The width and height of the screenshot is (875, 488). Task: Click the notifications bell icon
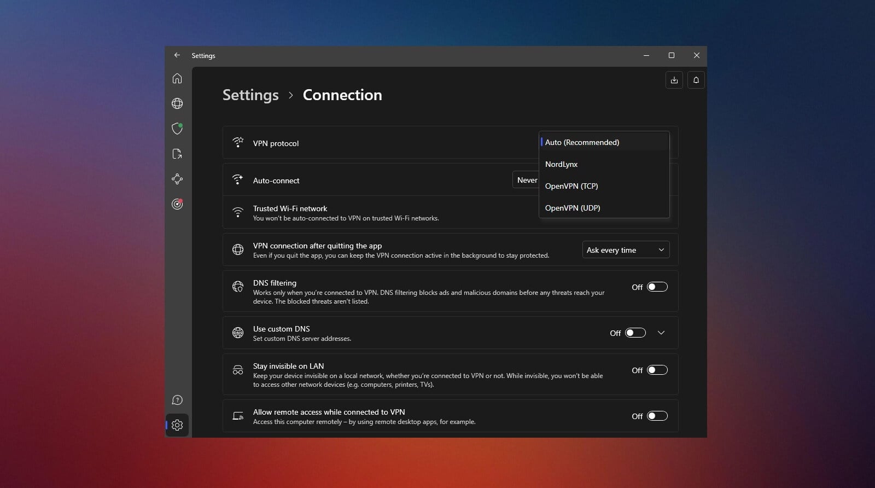(696, 80)
